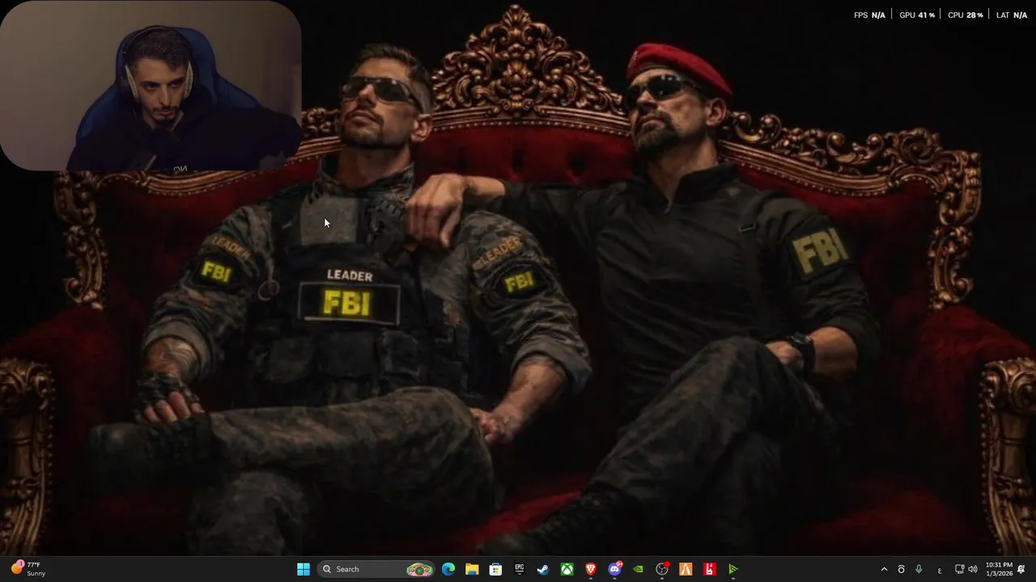
Task: Launch the Epic Games Launcher
Action: 520,569
